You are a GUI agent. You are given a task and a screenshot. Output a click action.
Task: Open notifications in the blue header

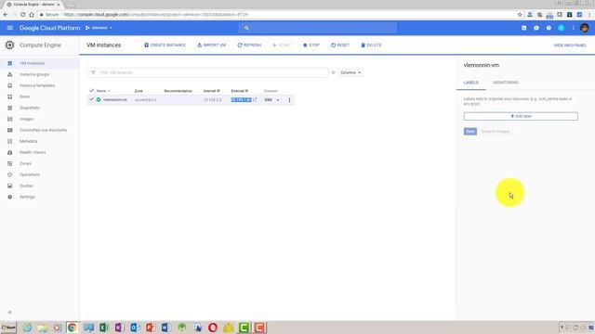pyautogui.click(x=561, y=28)
